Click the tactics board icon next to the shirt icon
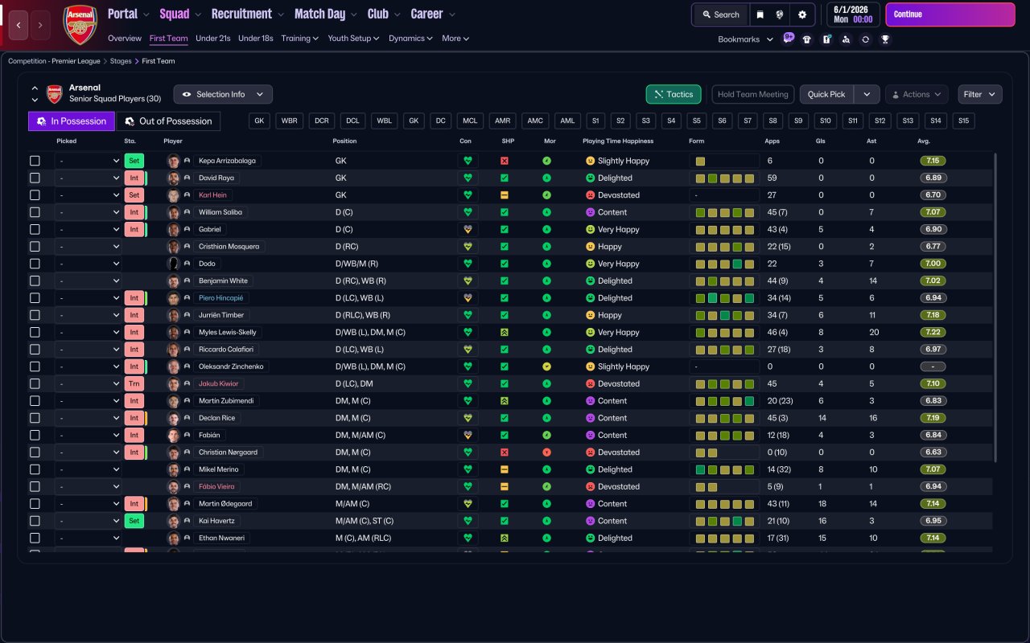The image size is (1030, 643). coord(826,39)
